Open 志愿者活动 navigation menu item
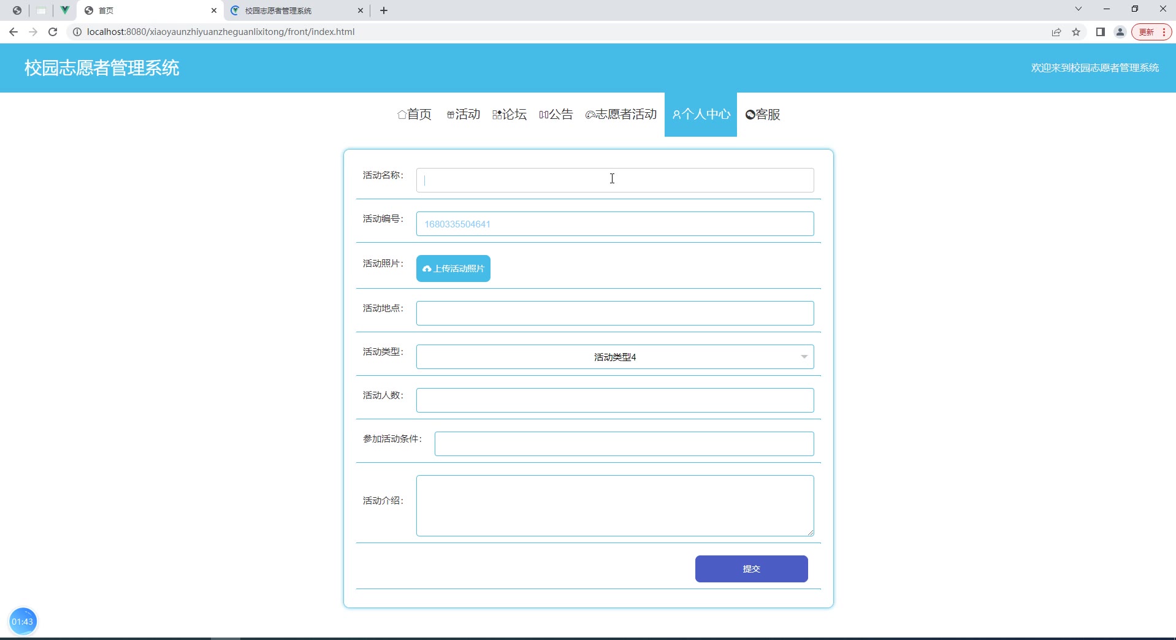 [621, 114]
